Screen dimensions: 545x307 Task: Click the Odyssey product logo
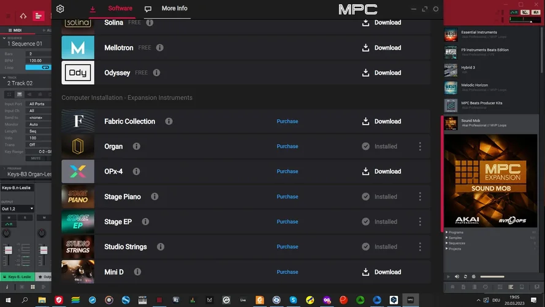[78, 72]
